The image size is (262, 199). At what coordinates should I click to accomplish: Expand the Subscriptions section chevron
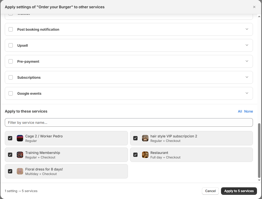(x=247, y=77)
